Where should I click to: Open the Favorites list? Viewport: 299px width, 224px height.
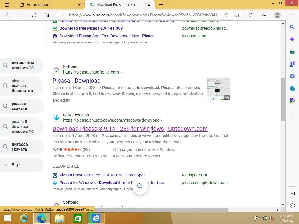pyautogui.click(x=251, y=15)
